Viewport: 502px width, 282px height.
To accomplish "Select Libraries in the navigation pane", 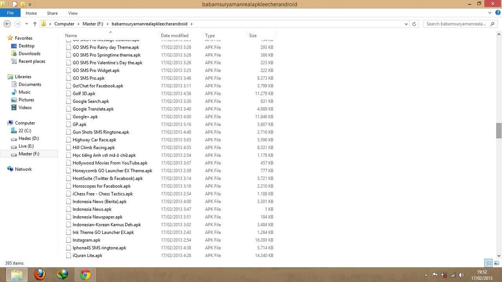I will pos(23,77).
